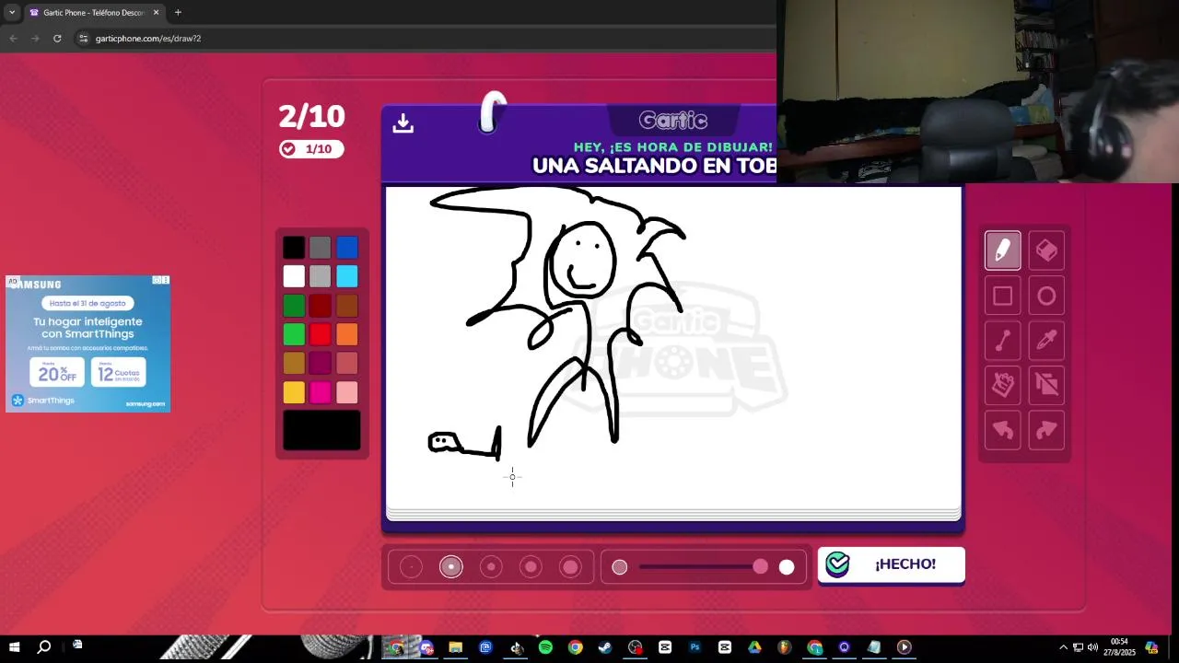Select the paint bucket fill tool
The height and width of the screenshot is (663, 1179).
coord(1003,385)
